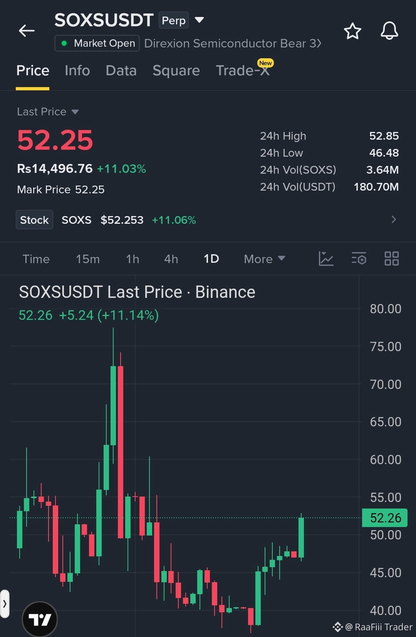Select the 1D interval
The image size is (416, 637).
[x=211, y=259]
